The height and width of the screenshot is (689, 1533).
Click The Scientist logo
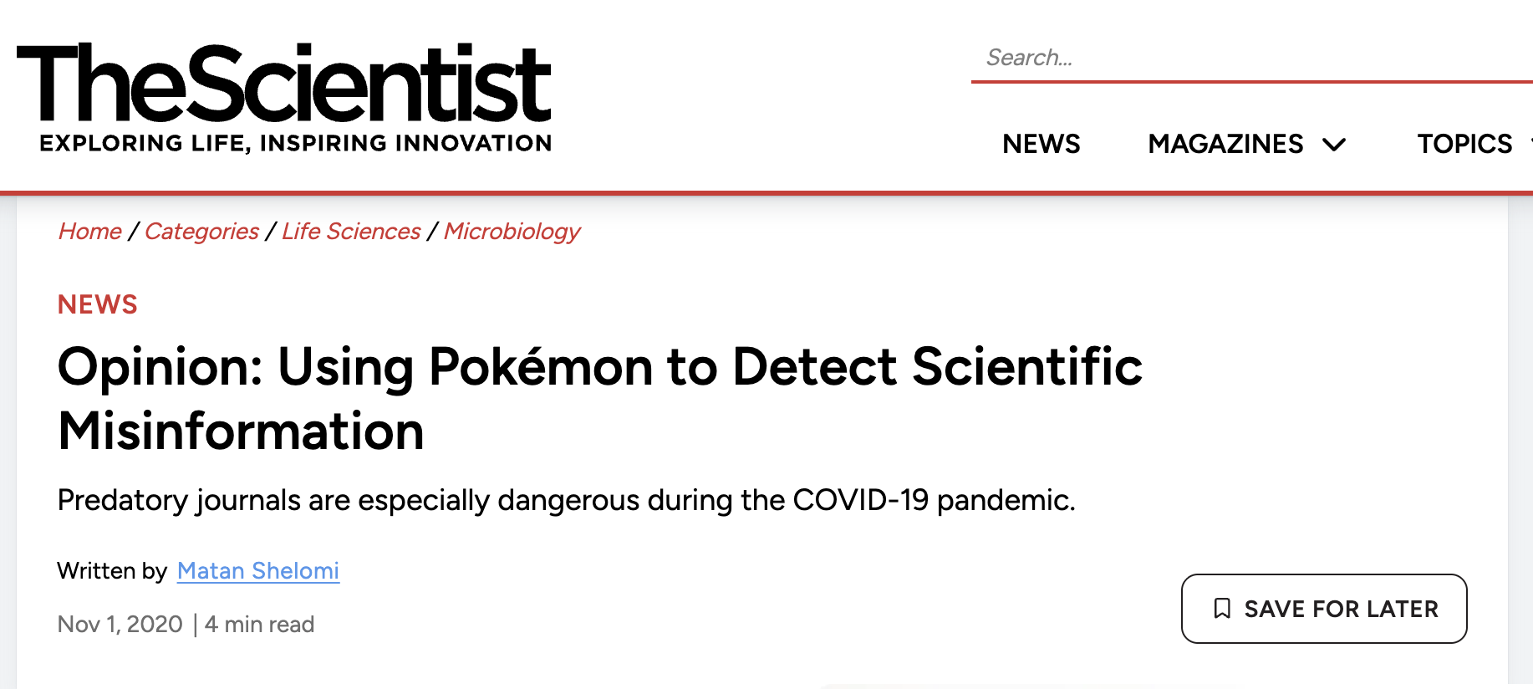tap(284, 84)
